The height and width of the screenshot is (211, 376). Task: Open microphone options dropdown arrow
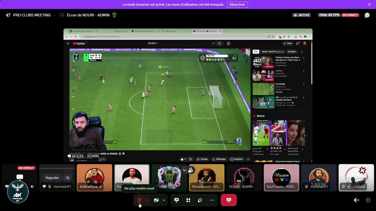pyautogui.click(x=147, y=200)
